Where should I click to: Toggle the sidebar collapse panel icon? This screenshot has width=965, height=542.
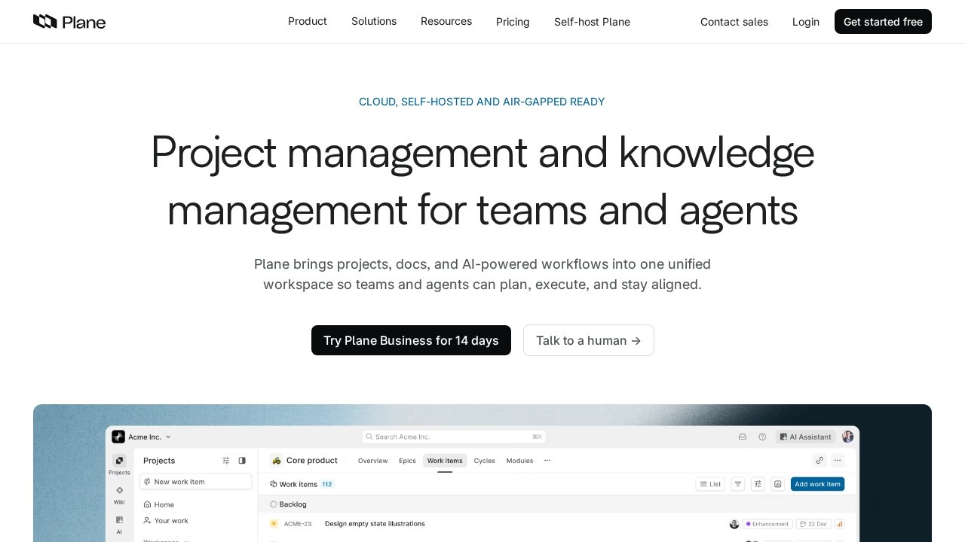242,461
